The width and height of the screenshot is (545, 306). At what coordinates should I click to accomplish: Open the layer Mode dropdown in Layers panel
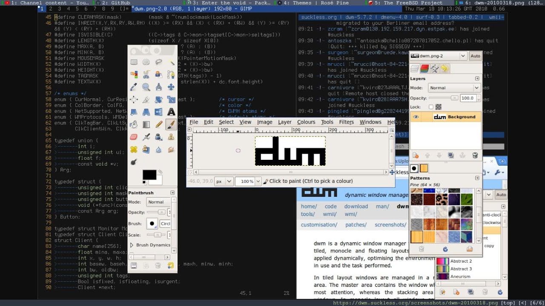(x=454, y=88)
